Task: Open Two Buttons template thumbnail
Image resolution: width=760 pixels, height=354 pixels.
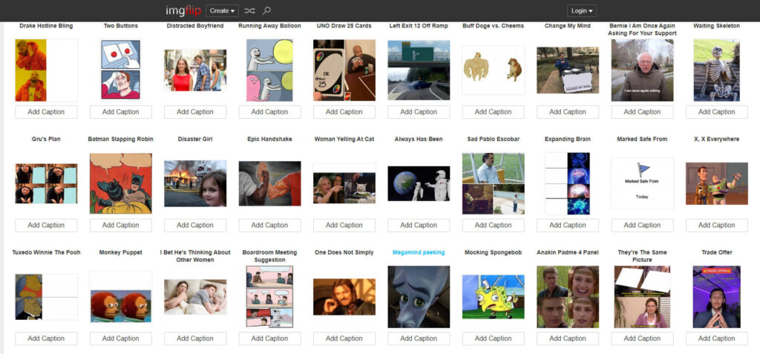Action: (x=121, y=69)
